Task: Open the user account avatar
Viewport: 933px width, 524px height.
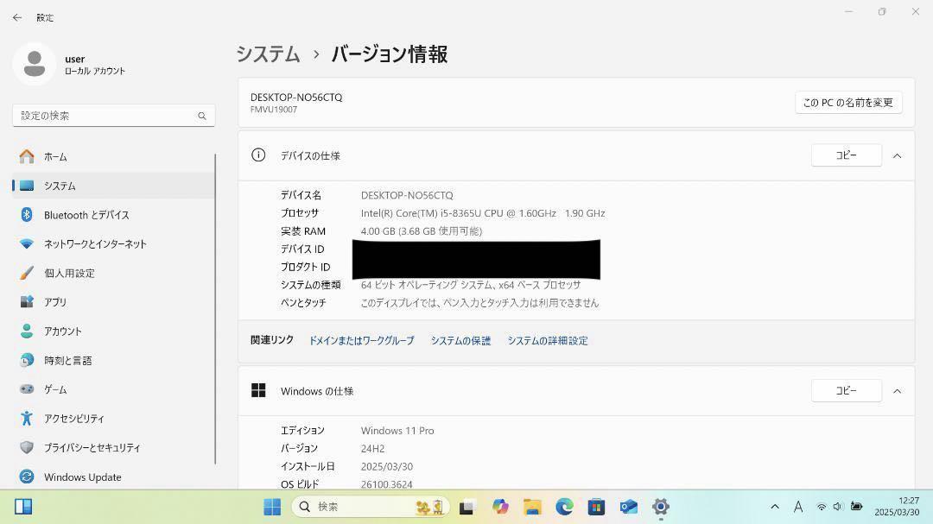Action: tap(34, 64)
